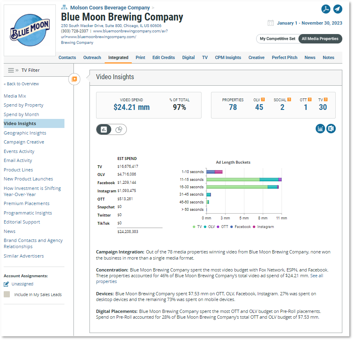Select Video Insights in sidebar
The height and width of the screenshot is (340, 353).
click(x=34, y=123)
